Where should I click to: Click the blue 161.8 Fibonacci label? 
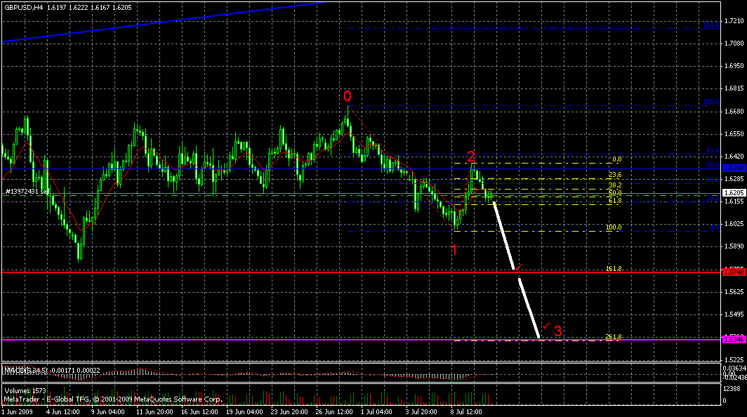(712, 25)
